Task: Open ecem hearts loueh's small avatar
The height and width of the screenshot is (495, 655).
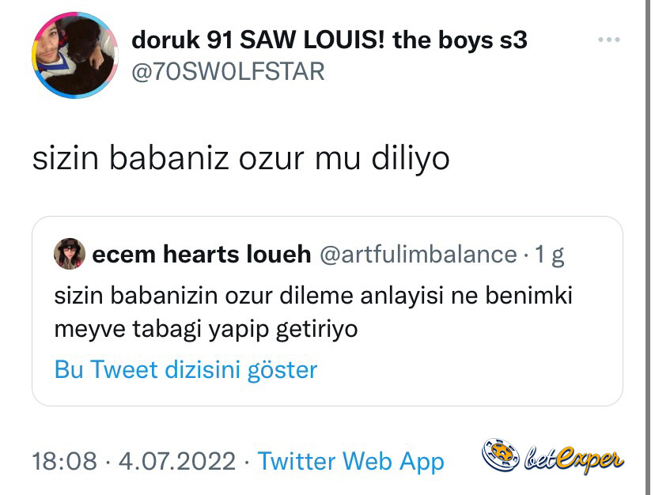Action: [x=70, y=254]
